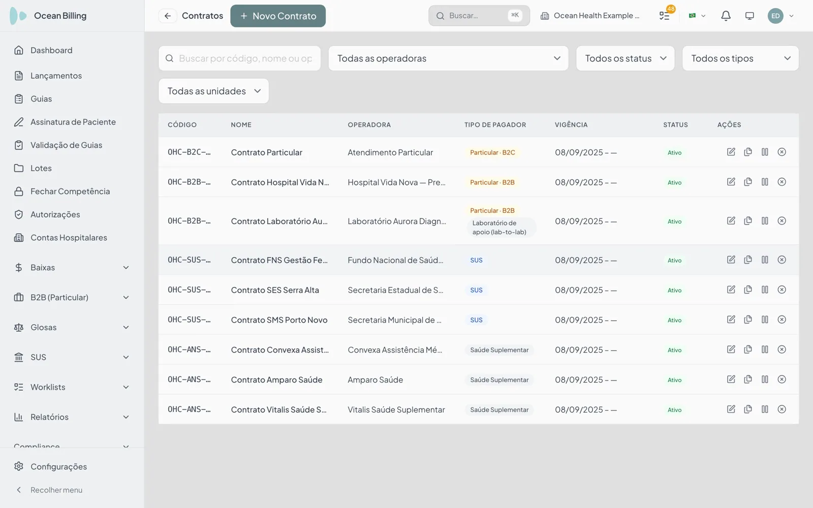
Task: Open Lançamentos in sidebar
Action: (72, 76)
